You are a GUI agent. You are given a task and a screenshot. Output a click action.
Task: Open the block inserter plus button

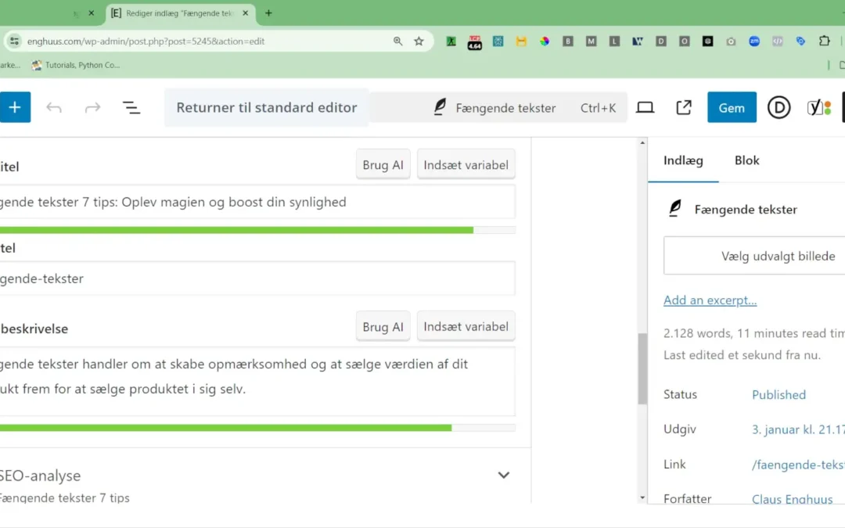pyautogui.click(x=15, y=107)
